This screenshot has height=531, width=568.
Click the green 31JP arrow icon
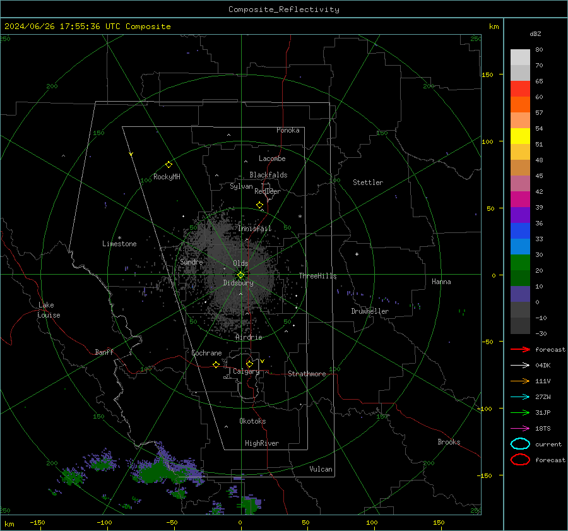pos(520,412)
